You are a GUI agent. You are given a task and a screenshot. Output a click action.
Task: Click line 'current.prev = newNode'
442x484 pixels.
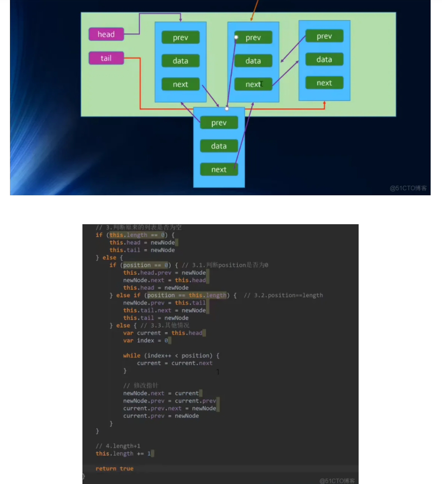click(161, 416)
